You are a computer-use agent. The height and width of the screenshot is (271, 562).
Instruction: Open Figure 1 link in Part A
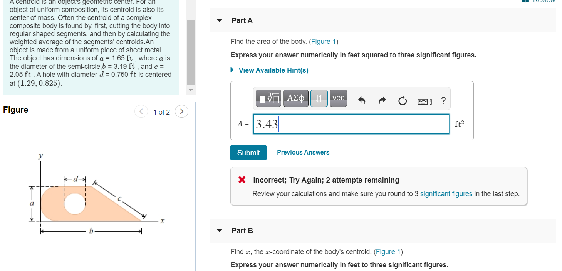pos(324,42)
